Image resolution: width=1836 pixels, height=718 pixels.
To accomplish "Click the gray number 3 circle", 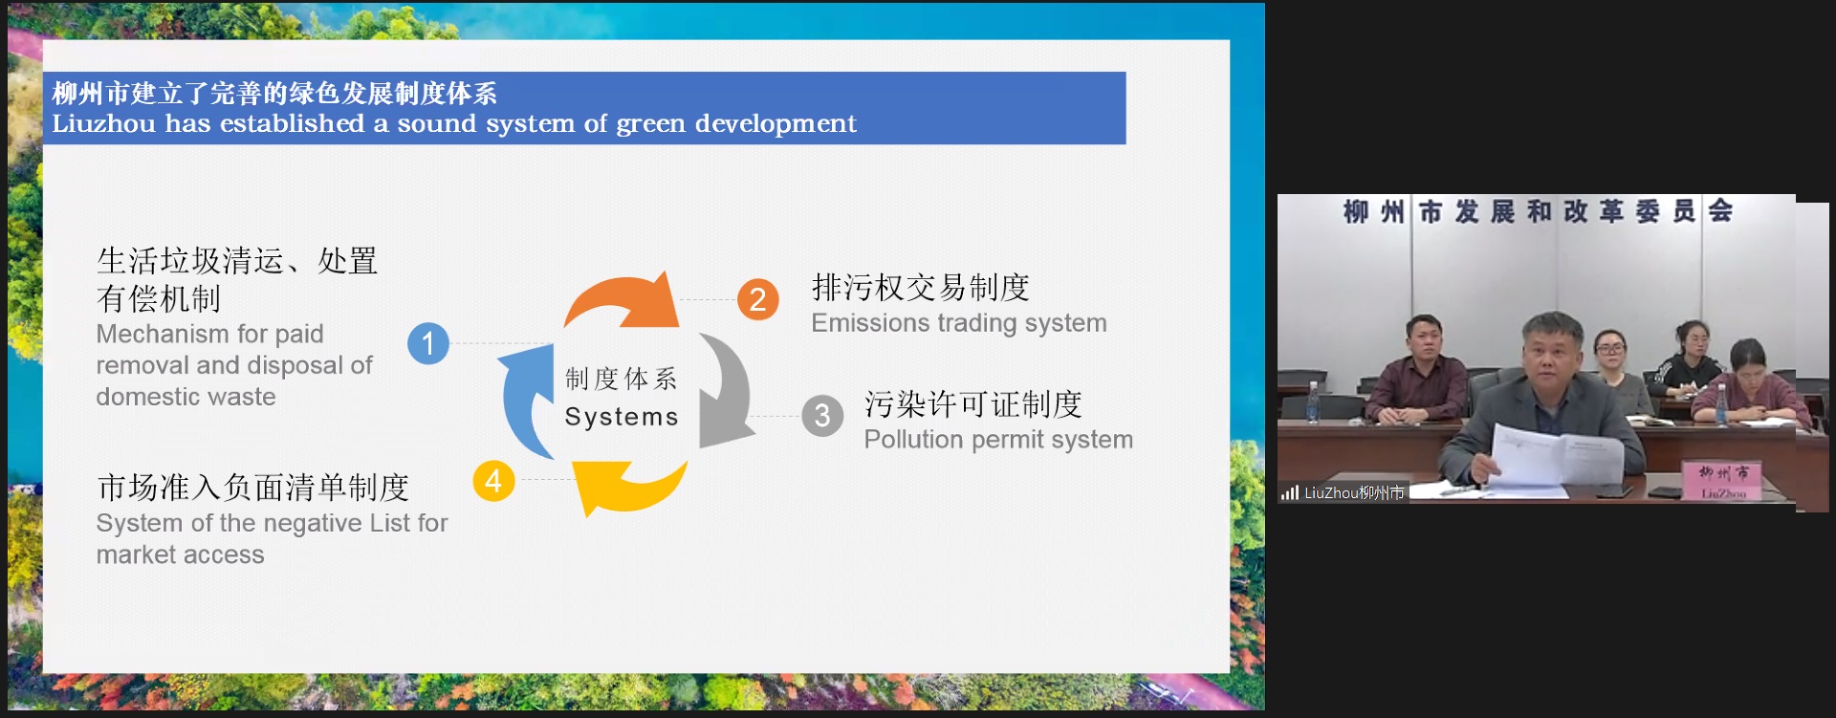I will [x=821, y=416].
